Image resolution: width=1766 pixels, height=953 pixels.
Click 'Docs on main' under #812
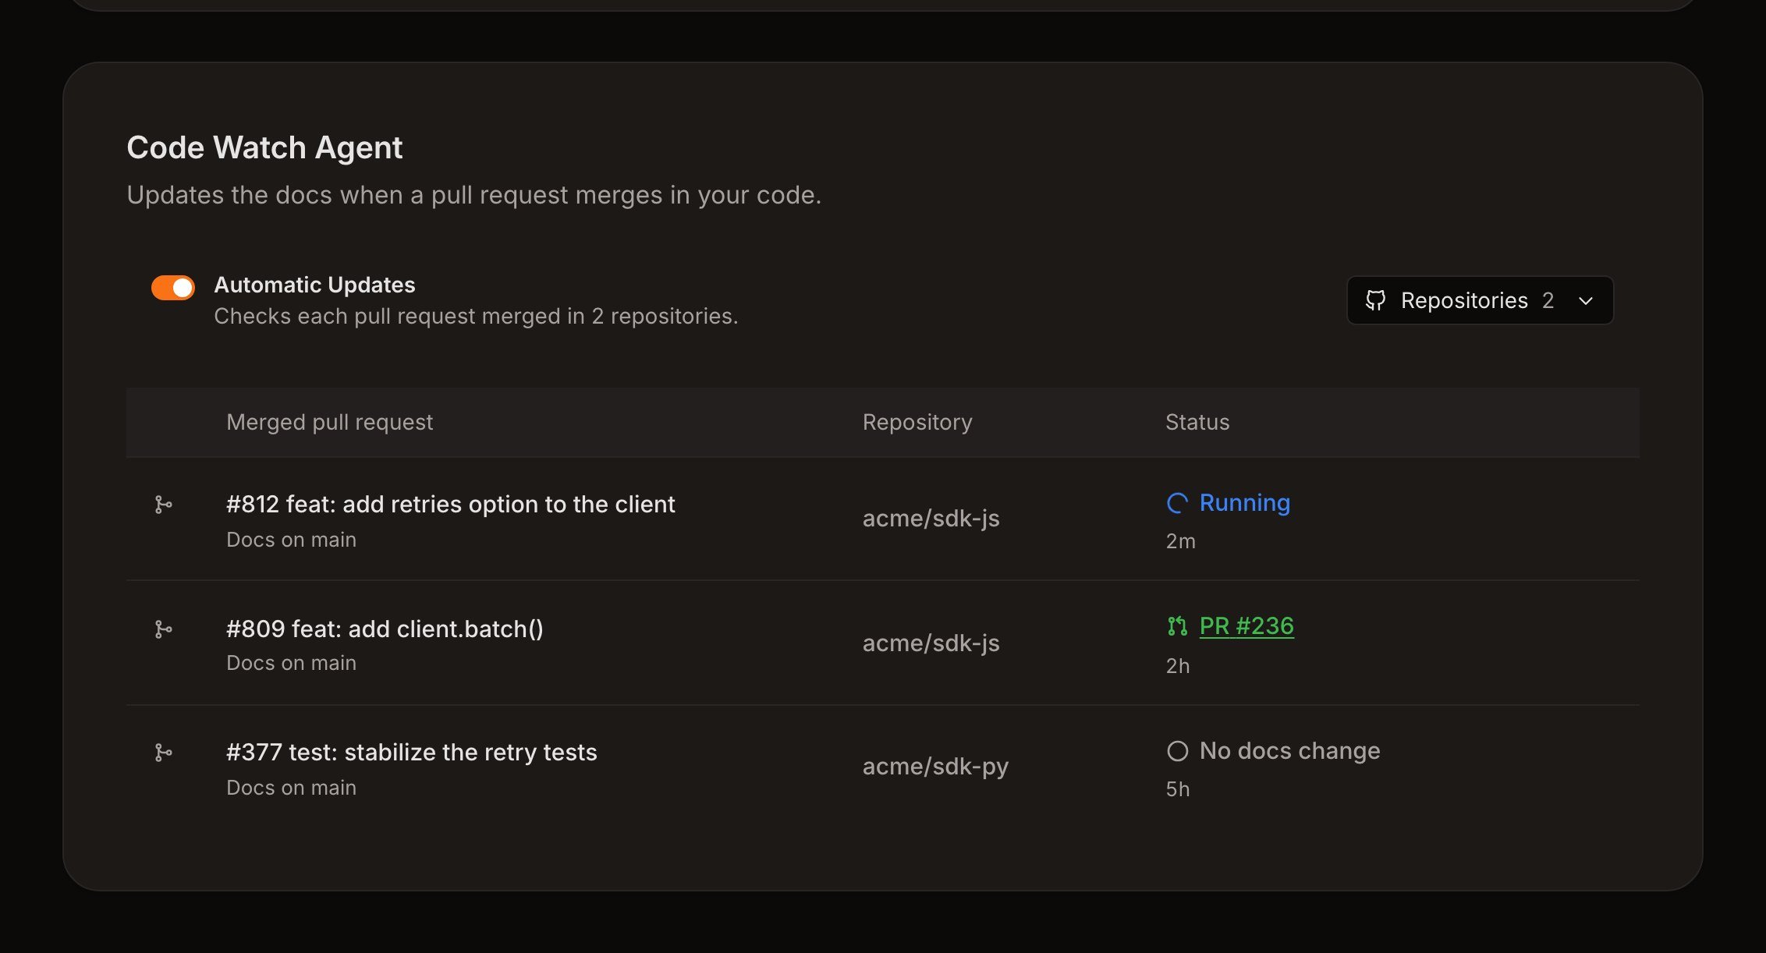(x=291, y=540)
